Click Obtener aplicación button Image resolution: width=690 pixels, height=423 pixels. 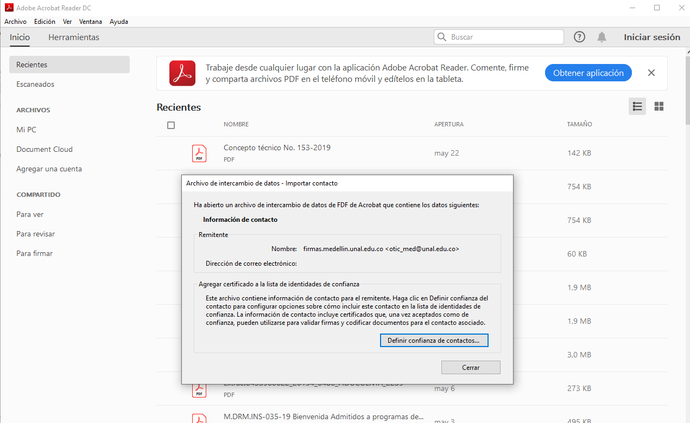tap(588, 73)
